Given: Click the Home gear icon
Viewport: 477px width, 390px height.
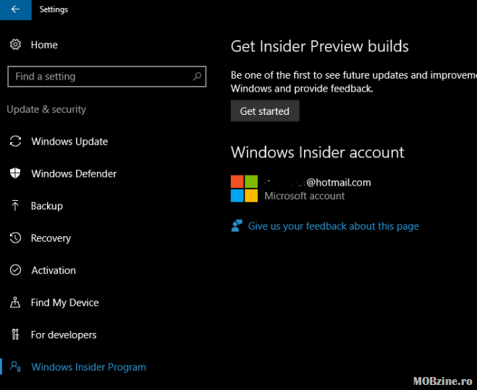Looking at the screenshot, I should point(15,45).
